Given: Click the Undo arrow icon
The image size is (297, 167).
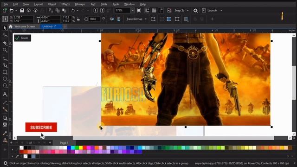Looking at the screenshot, I should 73,10.
